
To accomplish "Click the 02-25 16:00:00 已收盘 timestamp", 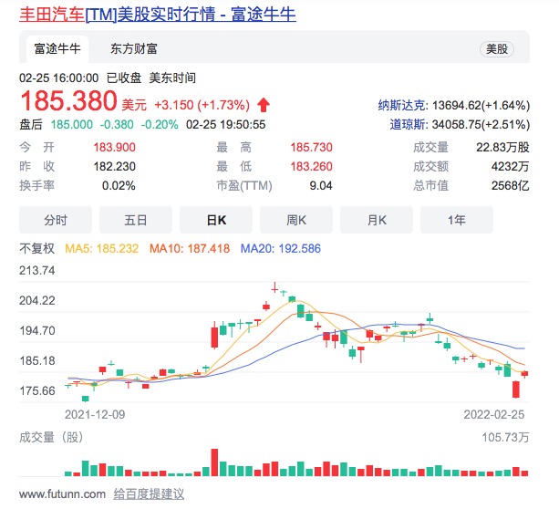I will pos(80,78).
